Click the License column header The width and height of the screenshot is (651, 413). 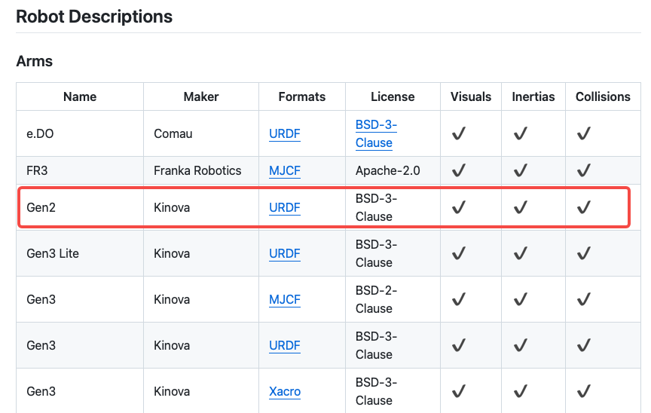pos(393,96)
